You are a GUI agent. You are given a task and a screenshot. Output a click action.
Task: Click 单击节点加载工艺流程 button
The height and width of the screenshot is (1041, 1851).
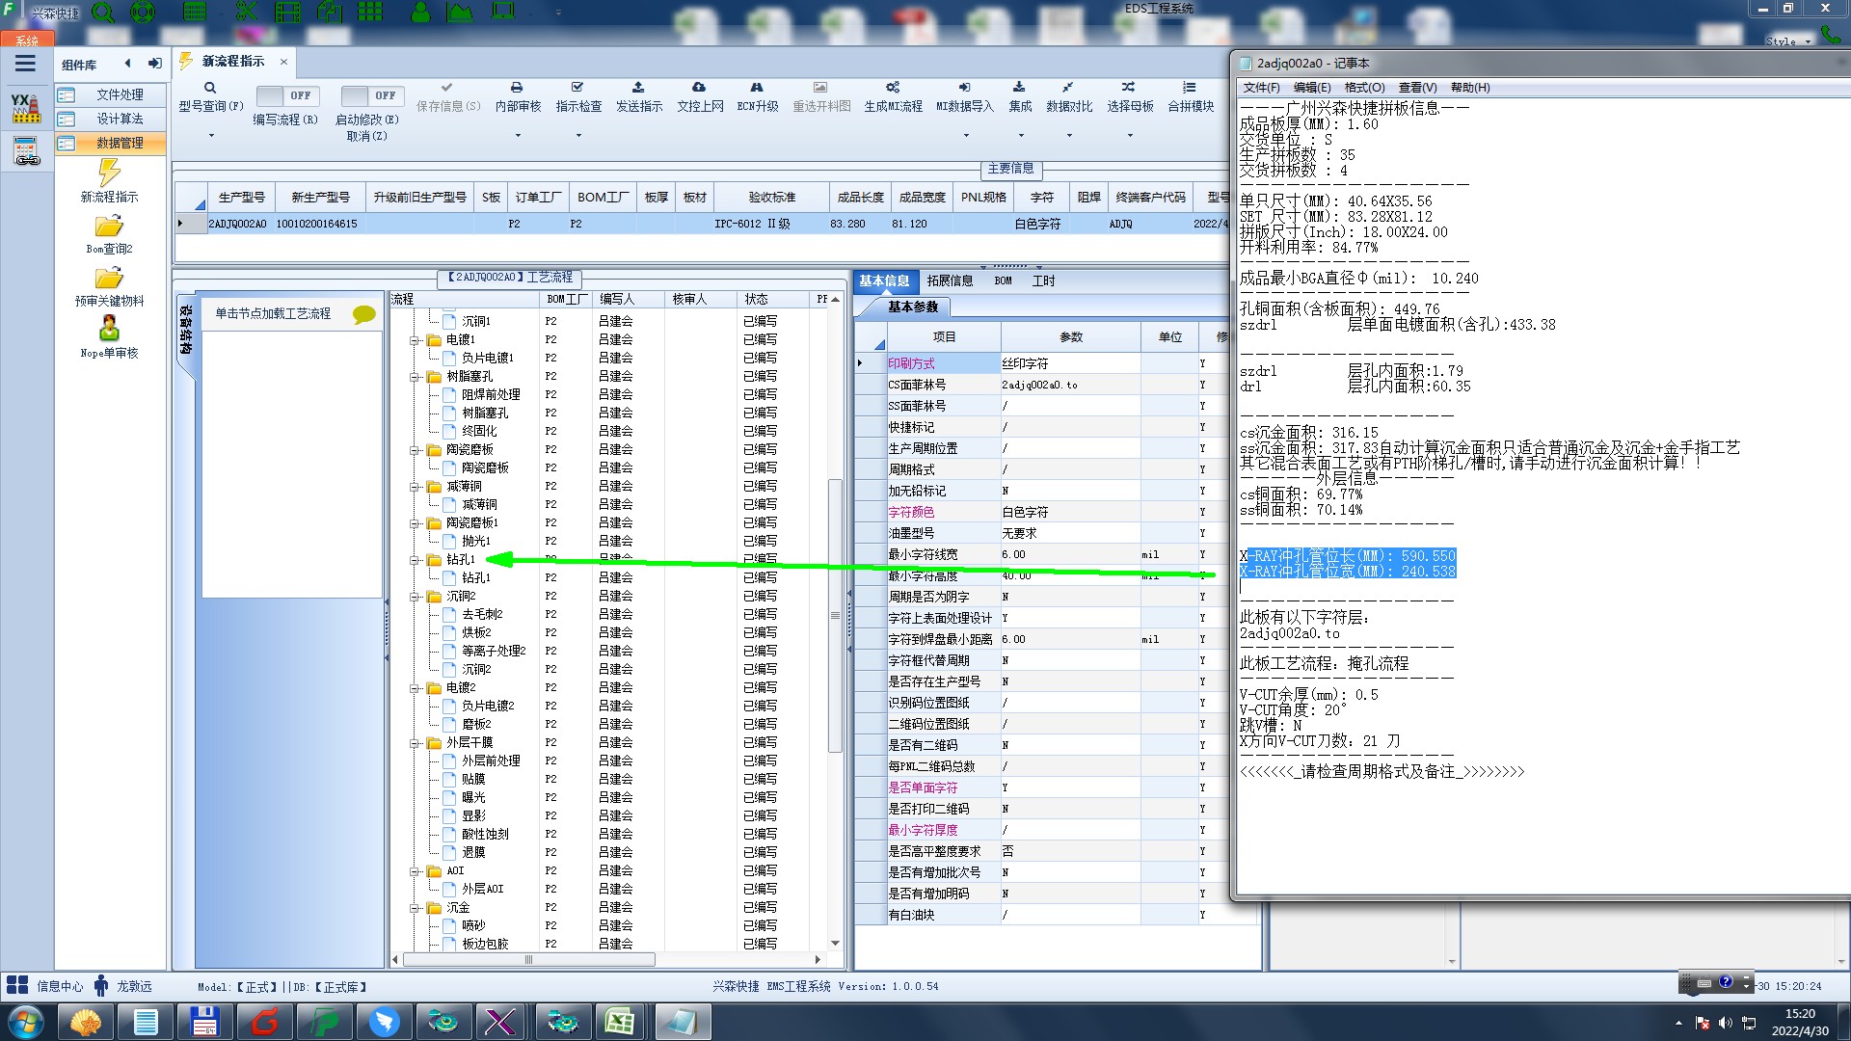[273, 313]
